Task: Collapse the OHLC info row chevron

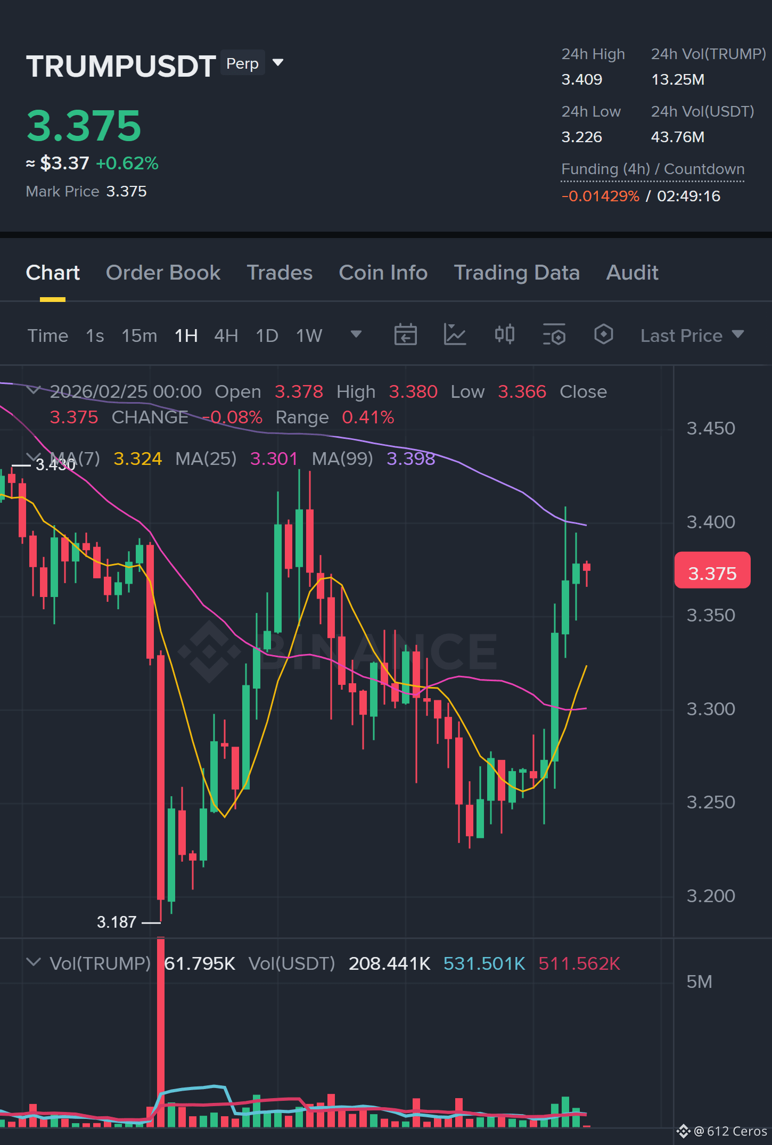Action: click(x=34, y=391)
